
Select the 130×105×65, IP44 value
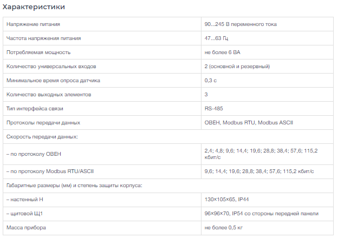click(226, 200)
